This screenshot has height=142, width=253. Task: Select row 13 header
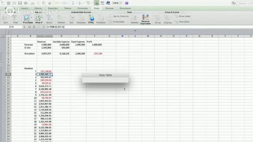(x=8, y=74)
